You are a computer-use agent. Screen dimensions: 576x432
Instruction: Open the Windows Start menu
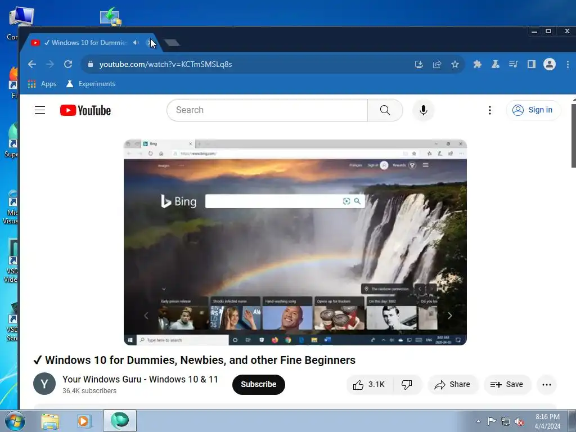coord(15,421)
